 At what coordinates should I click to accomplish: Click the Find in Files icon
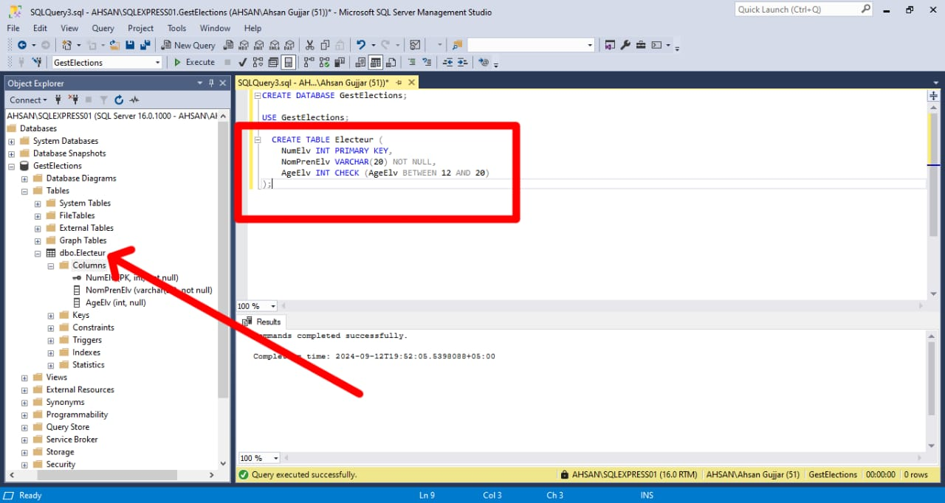click(x=457, y=45)
